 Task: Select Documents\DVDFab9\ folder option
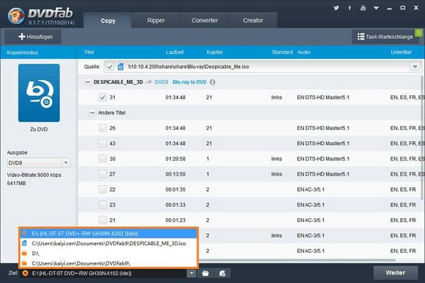109,263
